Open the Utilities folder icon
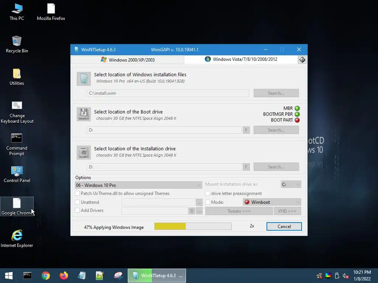 click(17, 77)
